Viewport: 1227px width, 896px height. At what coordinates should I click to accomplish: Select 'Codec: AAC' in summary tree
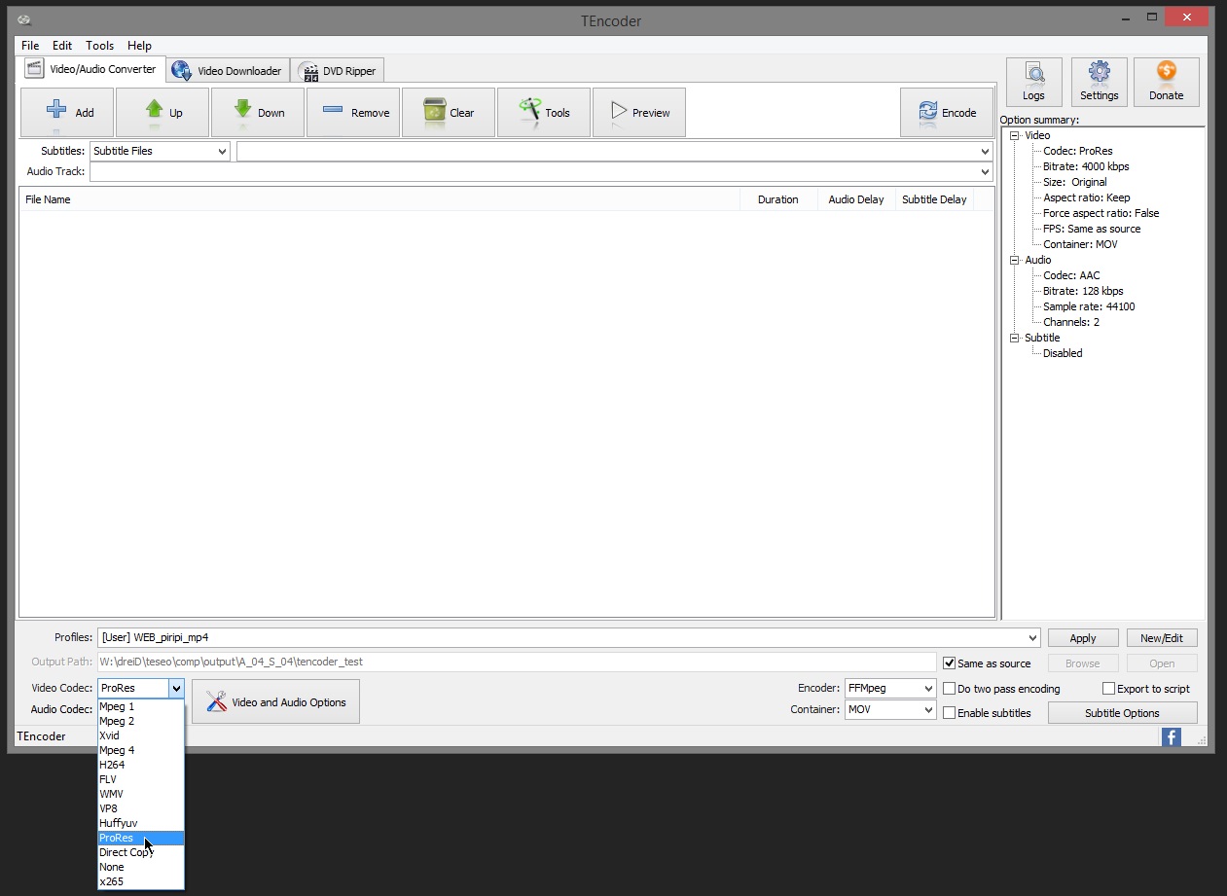click(x=1071, y=275)
